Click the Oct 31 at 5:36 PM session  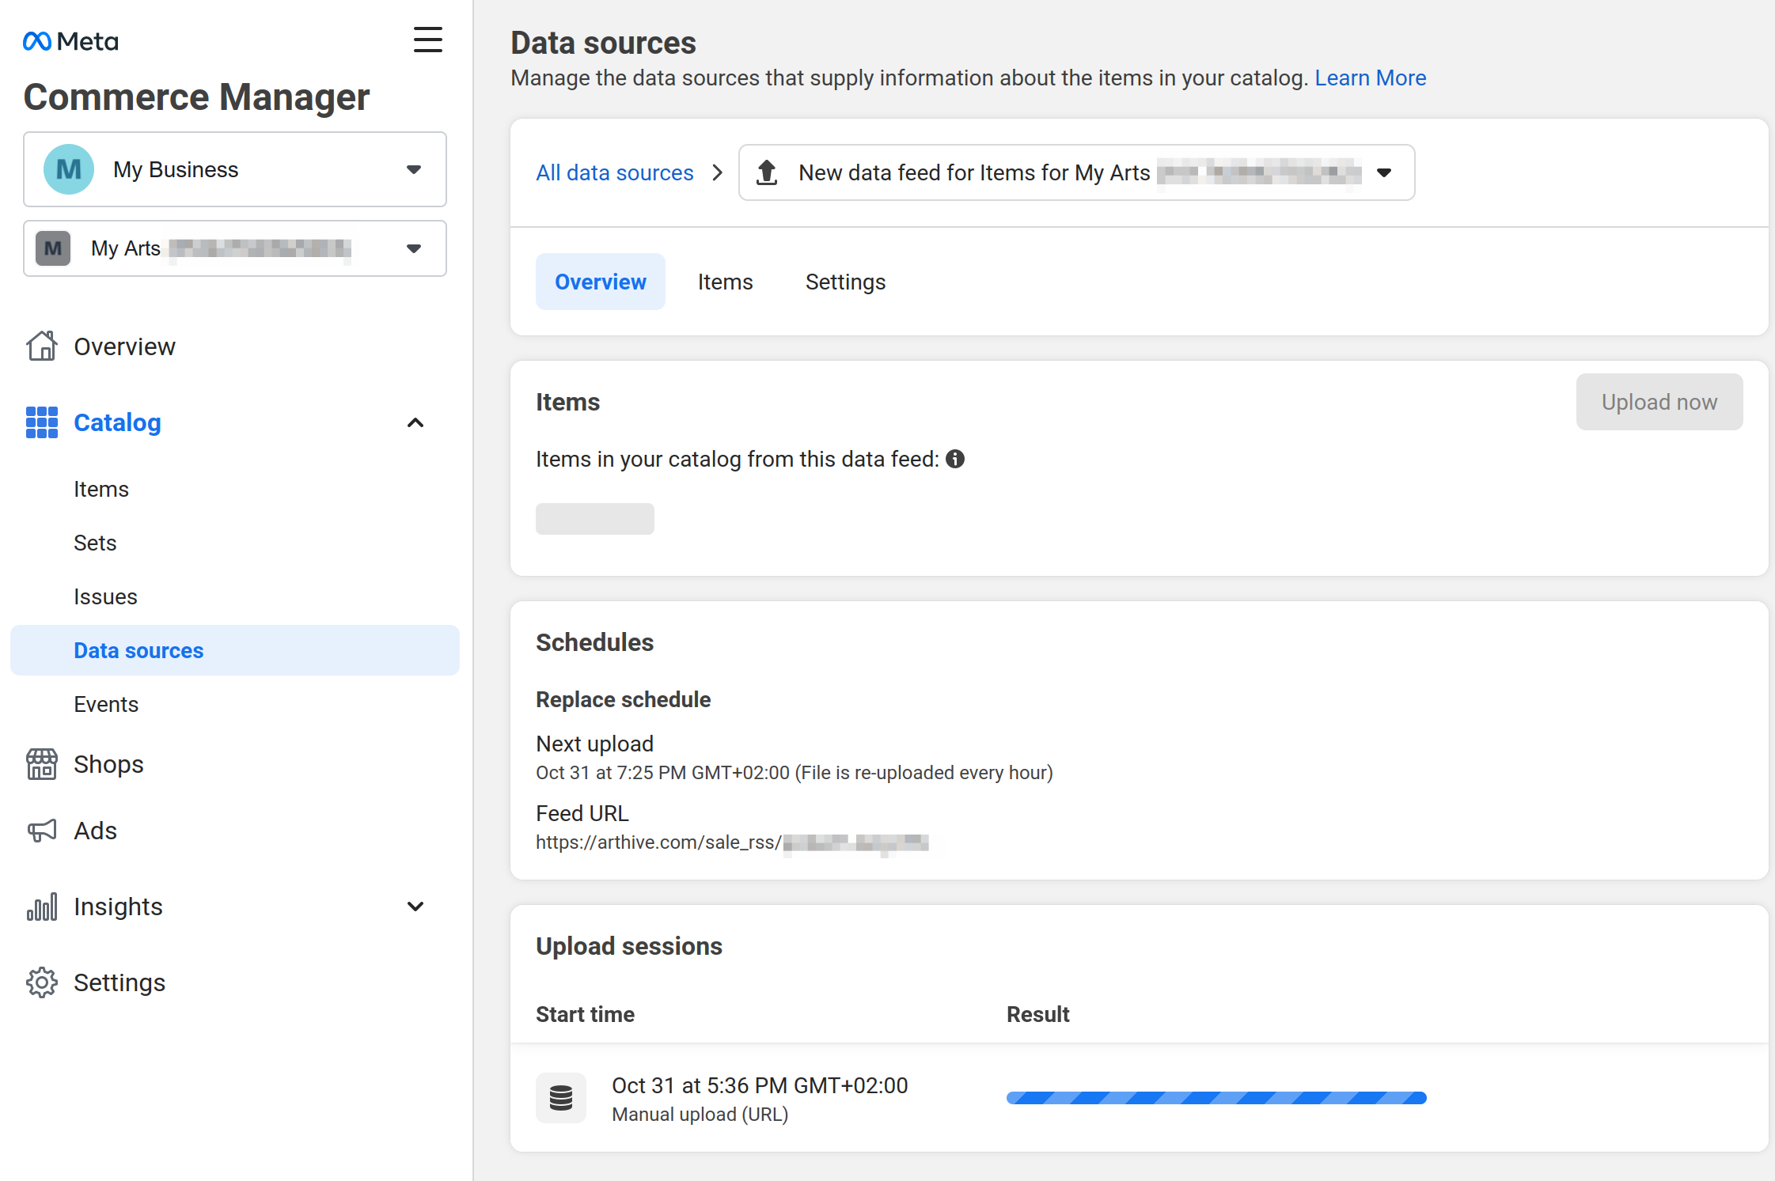click(760, 1085)
